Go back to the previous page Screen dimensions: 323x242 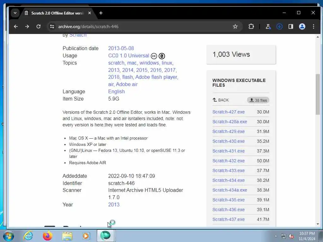16,26
